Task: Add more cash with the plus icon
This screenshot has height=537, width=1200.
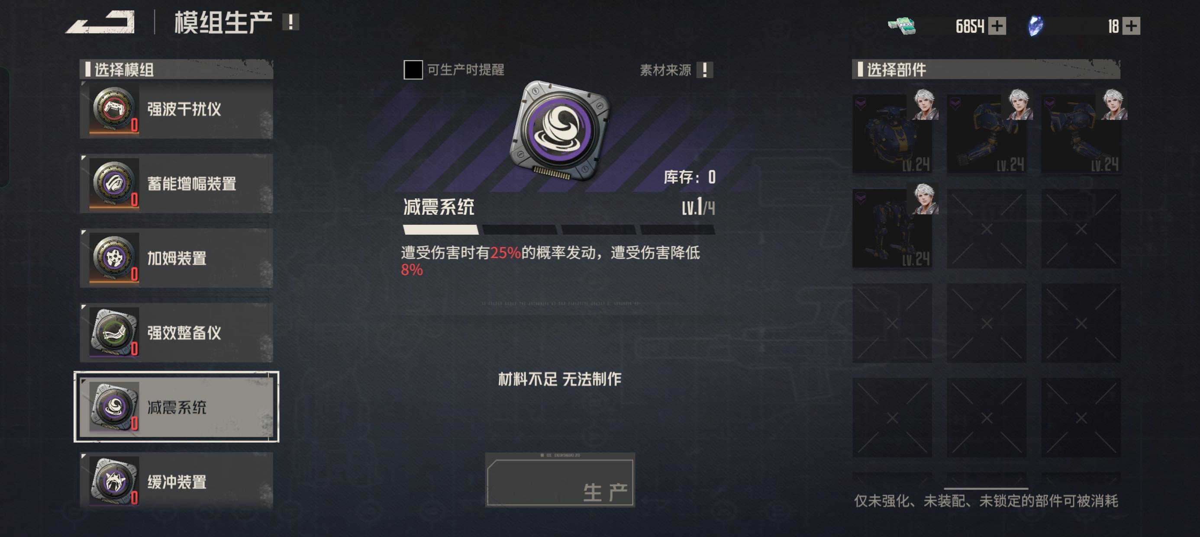Action: click(x=997, y=26)
